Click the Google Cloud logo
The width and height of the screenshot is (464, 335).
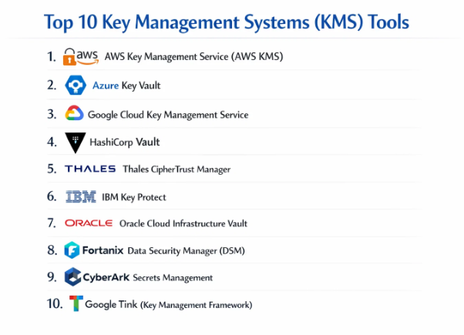coord(74,114)
